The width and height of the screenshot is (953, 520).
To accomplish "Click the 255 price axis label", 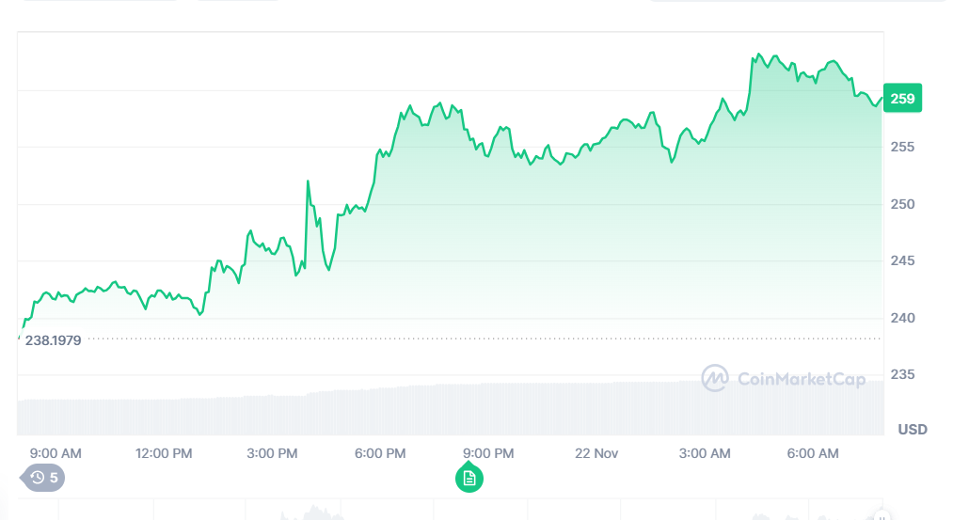I will tap(902, 147).
